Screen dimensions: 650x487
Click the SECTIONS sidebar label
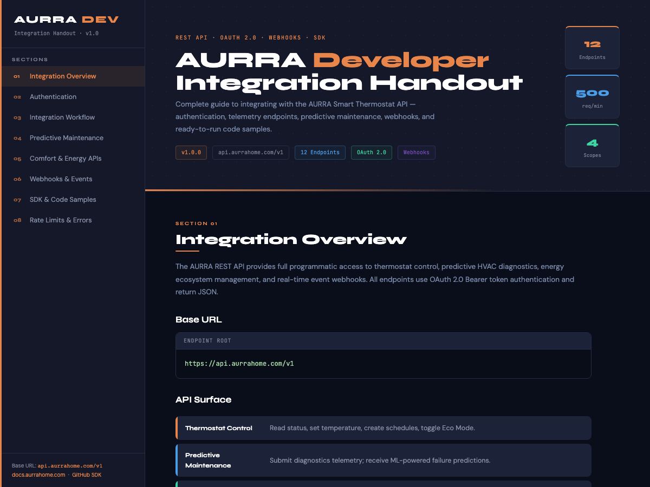30,60
